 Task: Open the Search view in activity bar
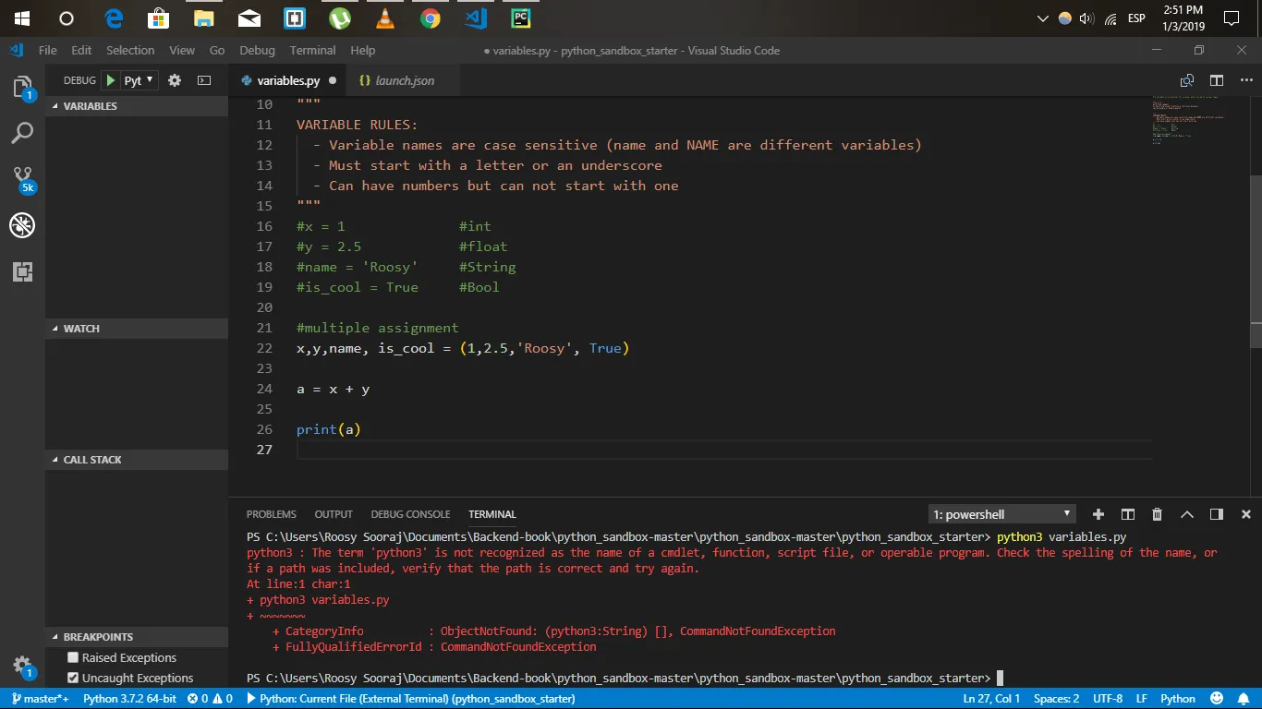point(22,133)
